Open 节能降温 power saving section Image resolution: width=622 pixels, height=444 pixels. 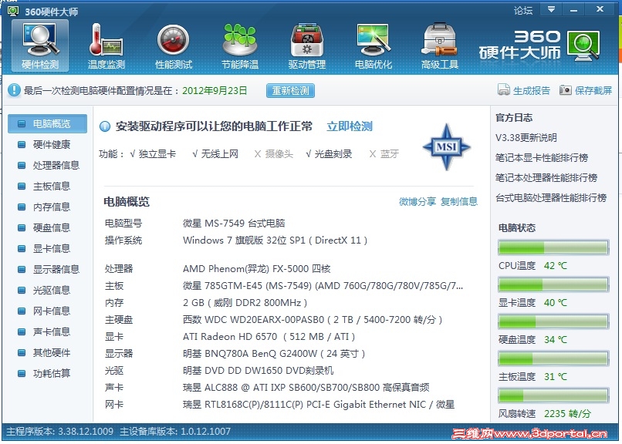tap(240, 46)
